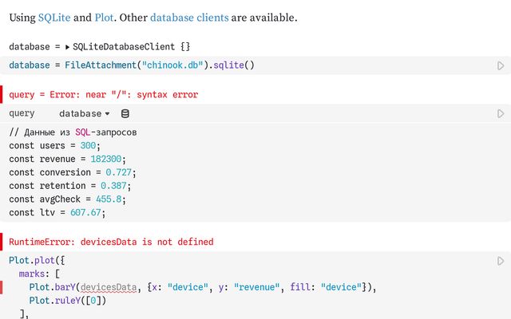Open the Plot documentation link
511x319 pixels.
point(105,17)
